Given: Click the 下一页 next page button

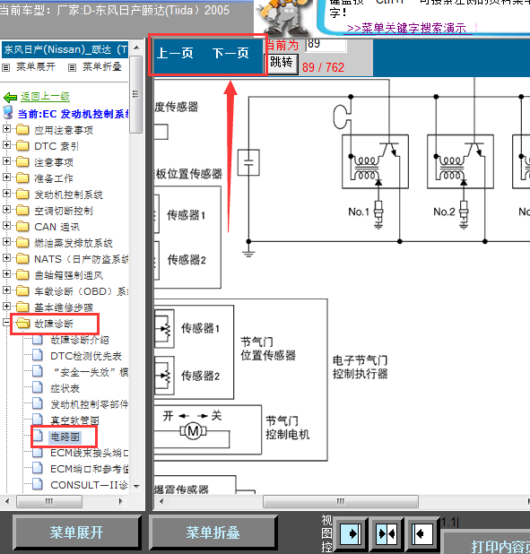Looking at the screenshot, I should point(230,54).
